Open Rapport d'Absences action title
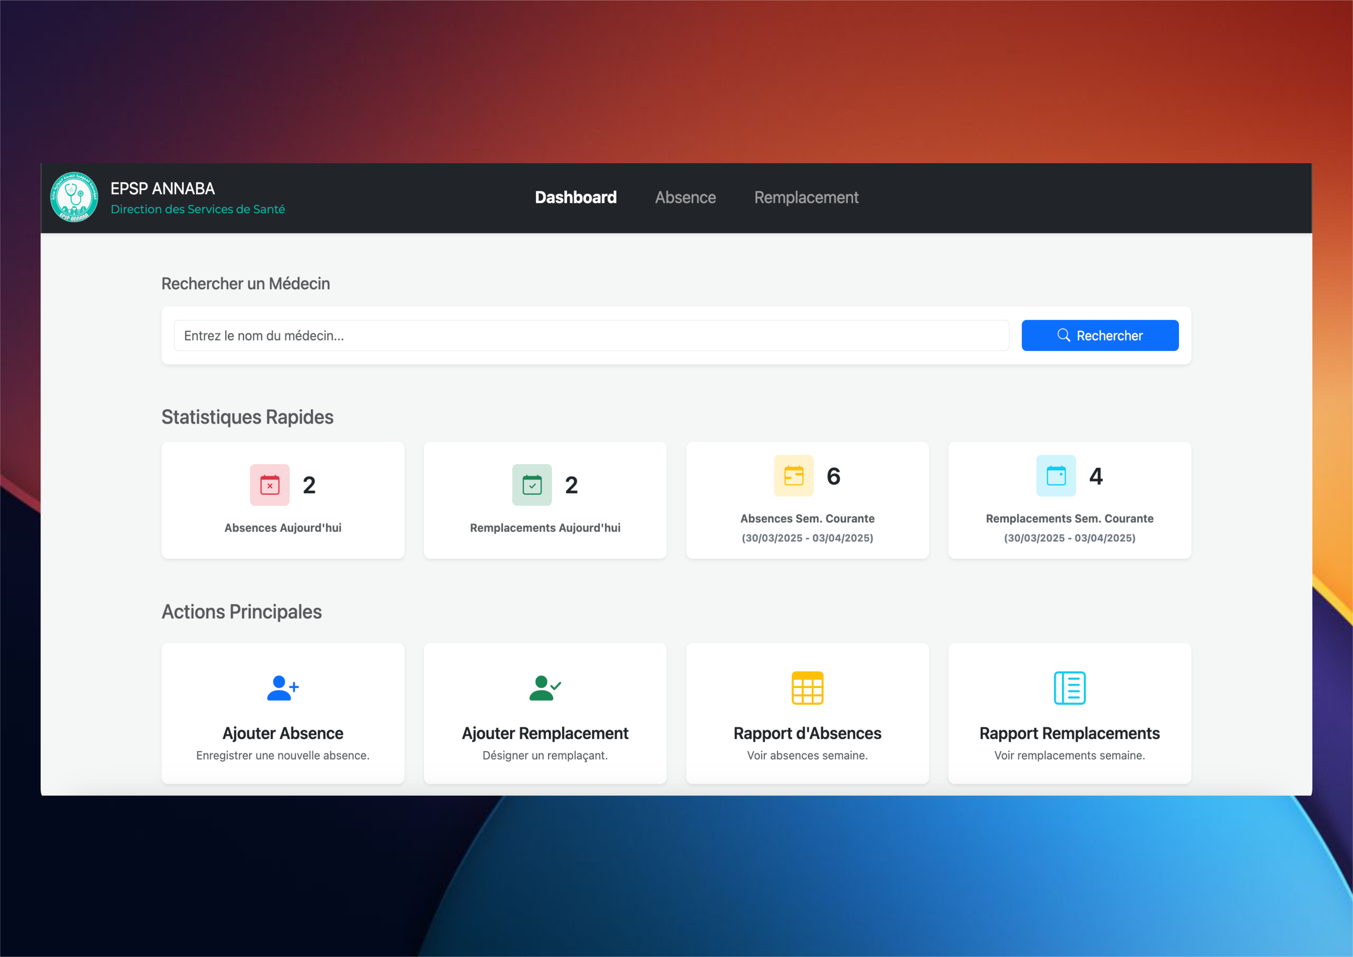This screenshot has height=957, width=1353. coord(807,733)
